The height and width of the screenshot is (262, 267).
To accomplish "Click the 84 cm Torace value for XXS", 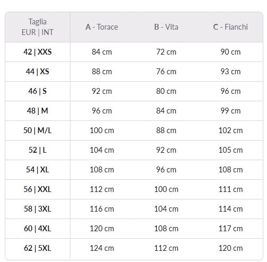I will click(102, 52).
